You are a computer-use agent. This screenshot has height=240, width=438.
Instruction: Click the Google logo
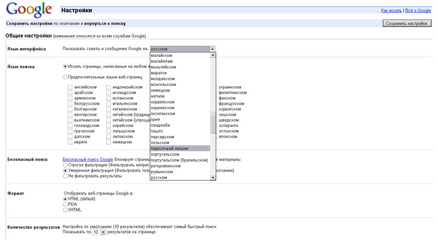(x=29, y=10)
